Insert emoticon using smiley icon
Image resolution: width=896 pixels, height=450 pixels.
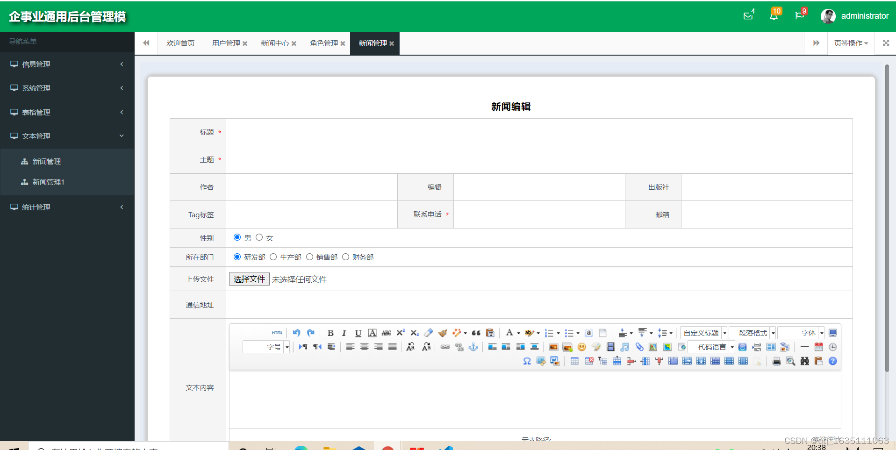click(x=582, y=347)
